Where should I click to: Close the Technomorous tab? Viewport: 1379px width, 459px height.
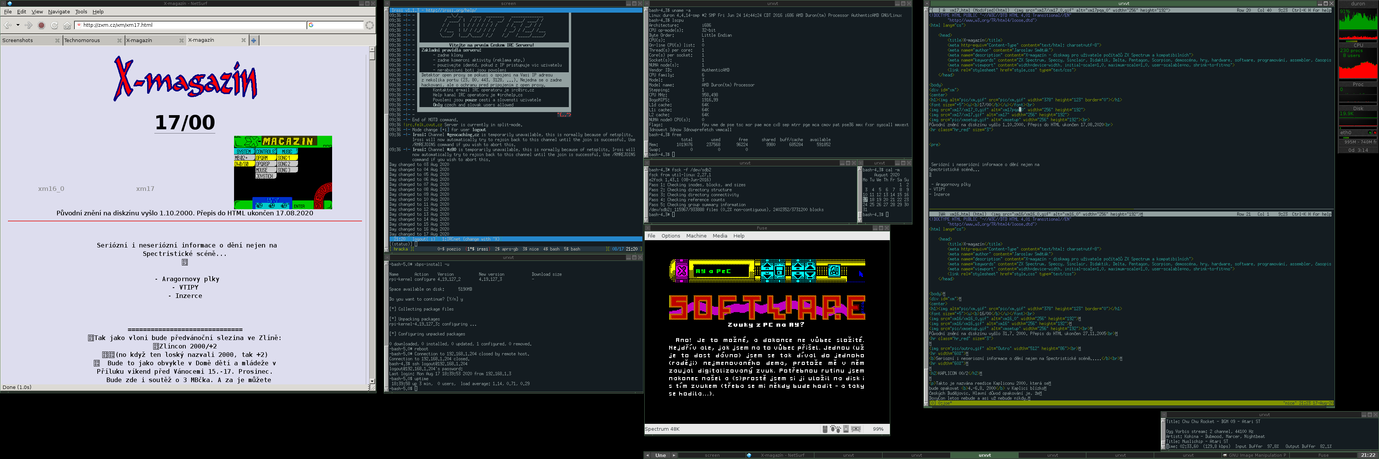coord(120,40)
